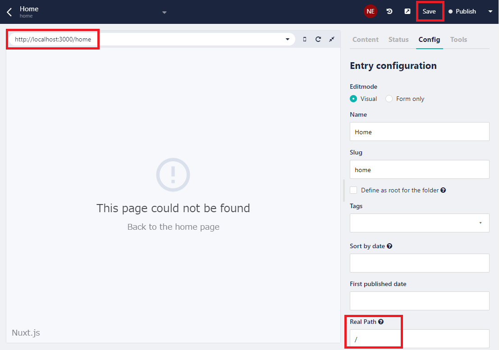Click the Name input field
The image size is (499, 350).
[x=420, y=132]
